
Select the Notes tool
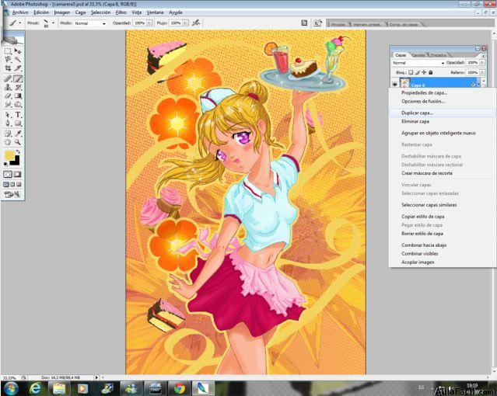pos(8,134)
